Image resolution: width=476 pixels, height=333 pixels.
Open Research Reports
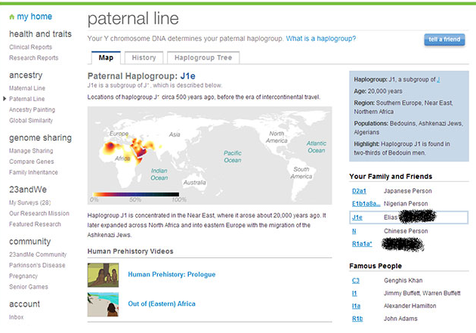pyautogui.click(x=34, y=57)
